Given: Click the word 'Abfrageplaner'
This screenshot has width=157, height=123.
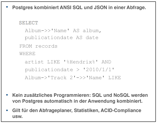Looking at the screenshot, I should point(56,111).
